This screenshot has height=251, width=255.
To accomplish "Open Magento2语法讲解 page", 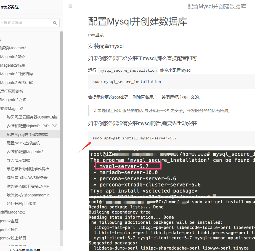I will pyautogui.click(x=17, y=83).
